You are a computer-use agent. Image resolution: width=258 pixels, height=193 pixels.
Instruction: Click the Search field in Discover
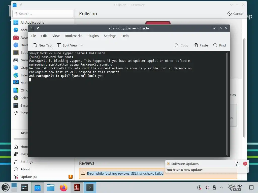43,14
